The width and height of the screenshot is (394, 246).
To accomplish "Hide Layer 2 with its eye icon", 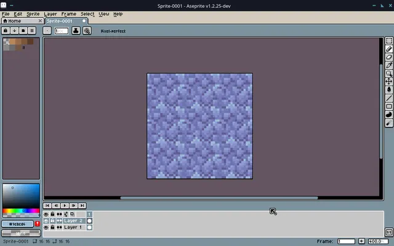I will (46, 221).
